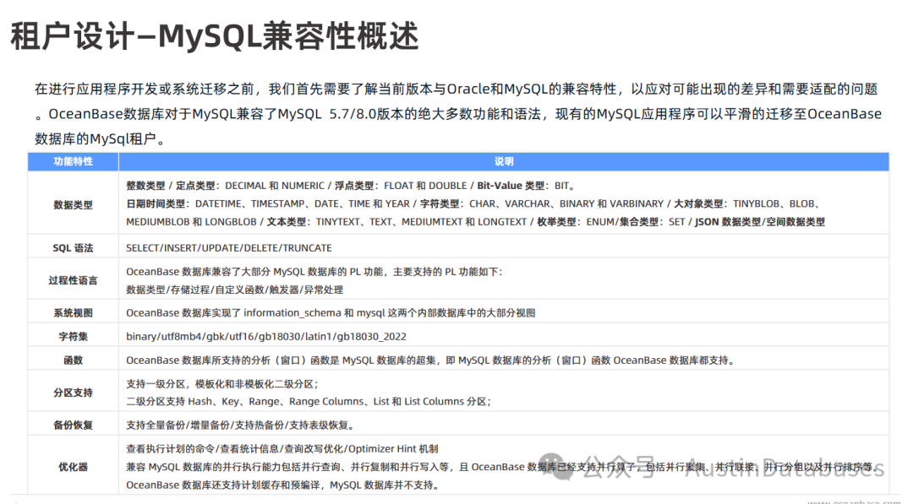Click the "功能特性" table header
This screenshot has height=504, width=913.
(74, 161)
